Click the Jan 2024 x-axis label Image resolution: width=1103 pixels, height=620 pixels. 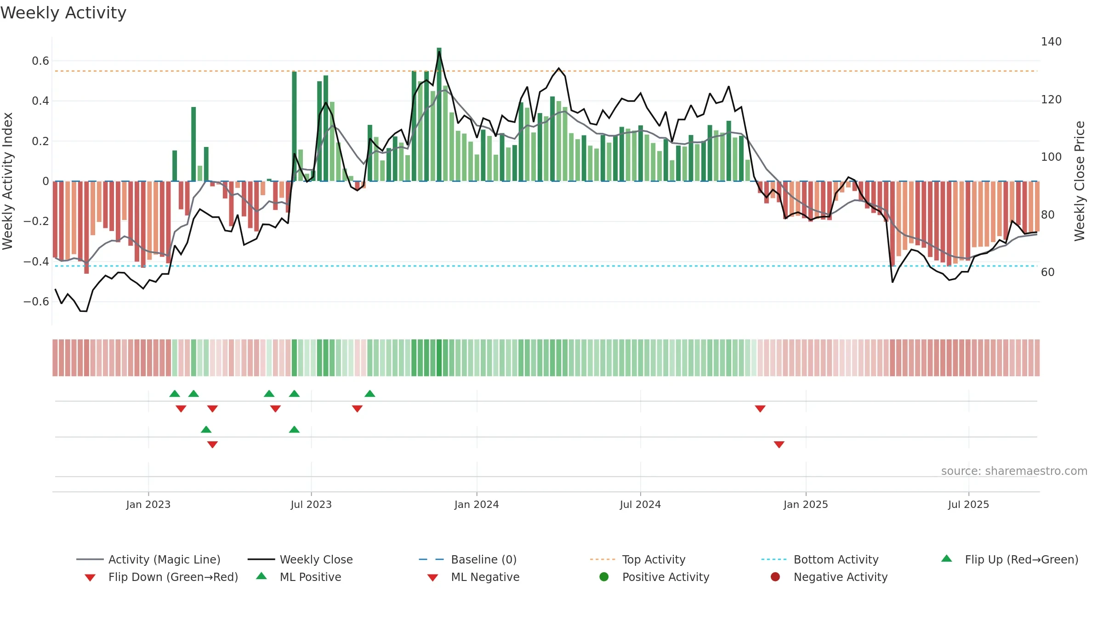[x=477, y=504]
